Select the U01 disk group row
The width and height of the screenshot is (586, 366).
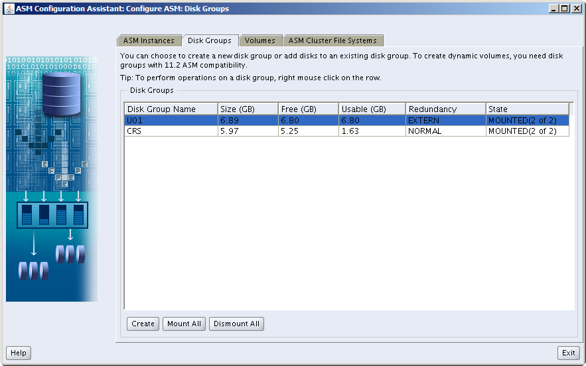tap(171, 121)
